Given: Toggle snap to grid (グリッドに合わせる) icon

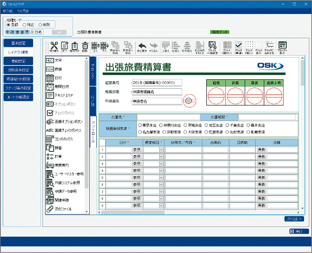Looking at the screenshot, I should 269,47.
